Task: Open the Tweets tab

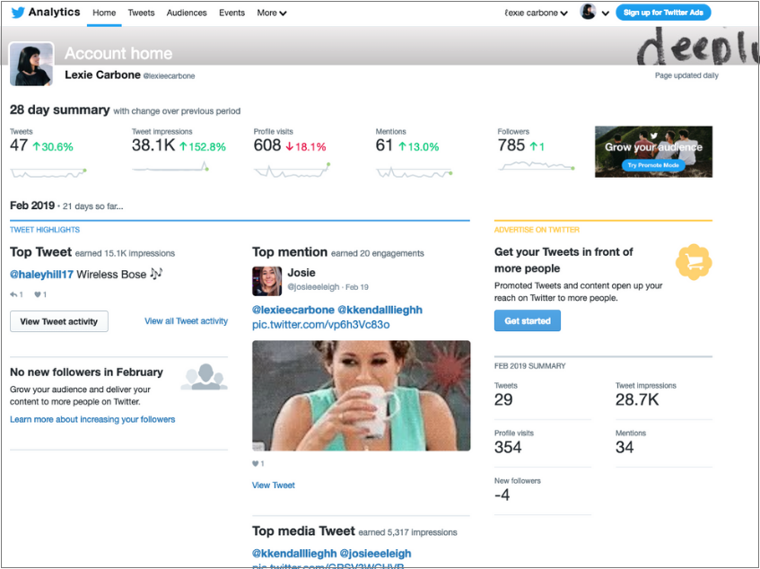Action: coord(141,13)
